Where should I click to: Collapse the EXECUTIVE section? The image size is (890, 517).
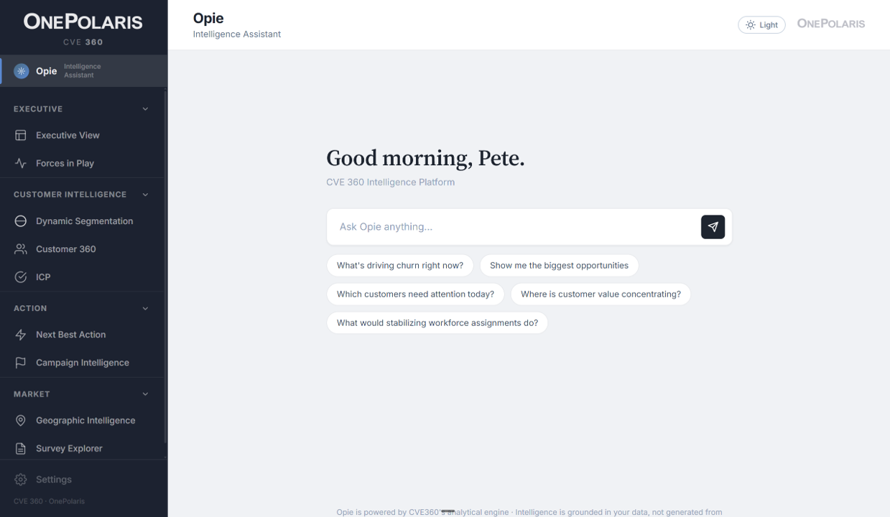(x=145, y=108)
